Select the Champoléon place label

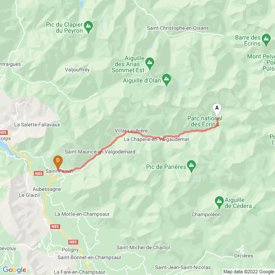click(206, 214)
